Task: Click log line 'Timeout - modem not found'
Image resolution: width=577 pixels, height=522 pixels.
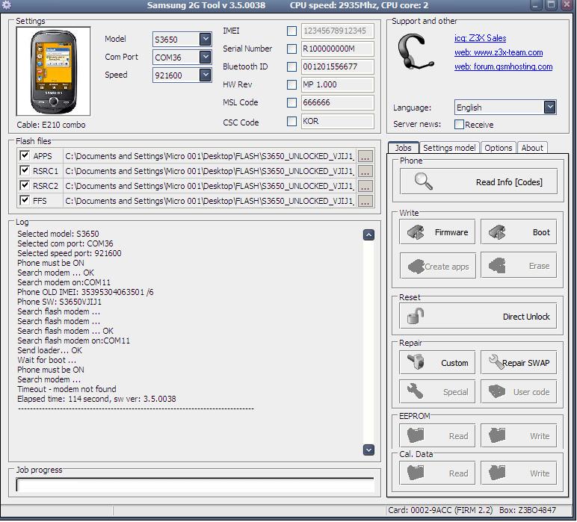Action: [67, 389]
